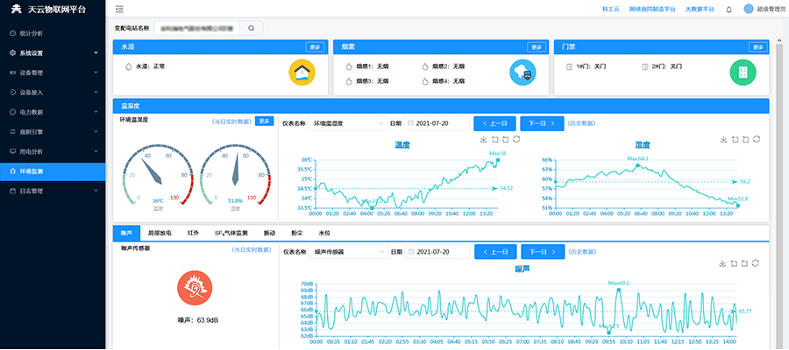
Task: Expand 系统设置 in the sidebar
Action: tap(53, 52)
